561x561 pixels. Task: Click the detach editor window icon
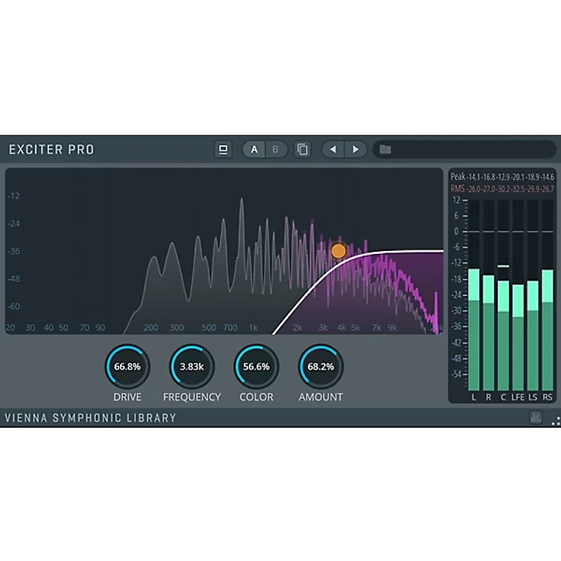pos(223,149)
